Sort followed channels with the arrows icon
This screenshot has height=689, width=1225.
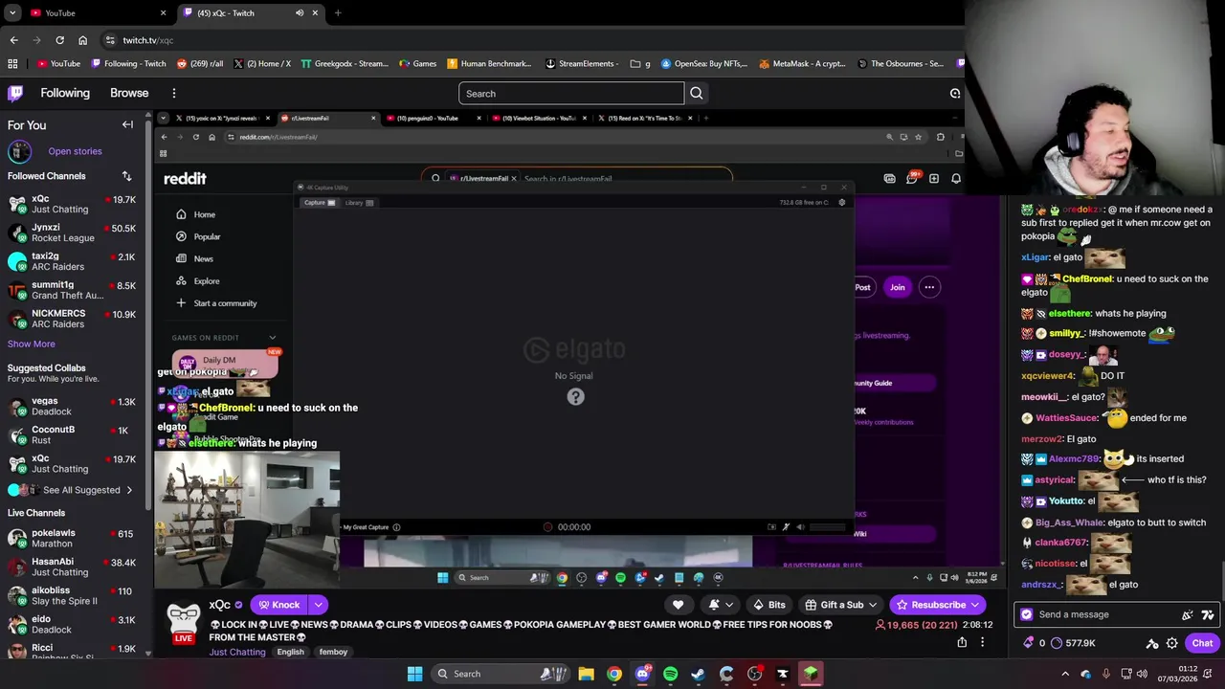click(x=126, y=176)
